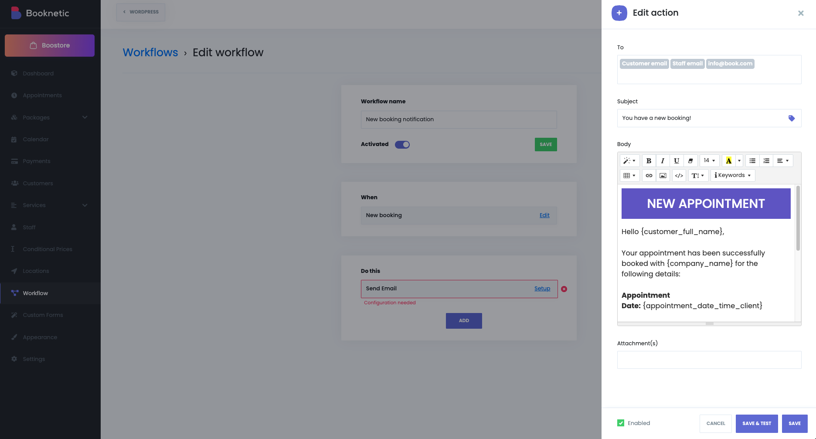The image size is (816, 439).
Task: Click into the Attachment(s) input field
Action: [x=709, y=360]
